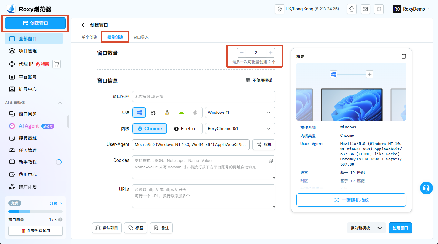Viewport: 438px width, 244px height.
Task: Click the paperclip attachment icon in Cookies
Action: click(271, 161)
